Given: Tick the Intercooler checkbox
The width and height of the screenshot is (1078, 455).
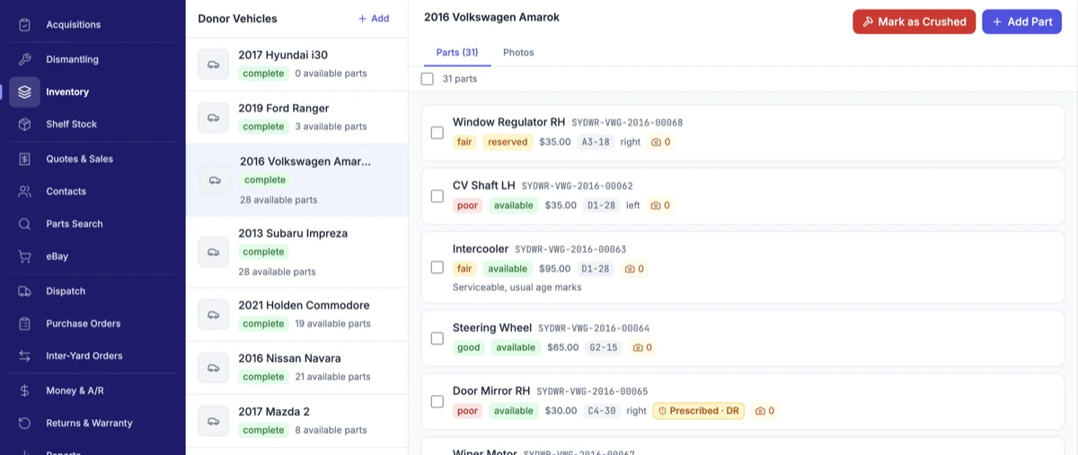Looking at the screenshot, I should click(437, 267).
